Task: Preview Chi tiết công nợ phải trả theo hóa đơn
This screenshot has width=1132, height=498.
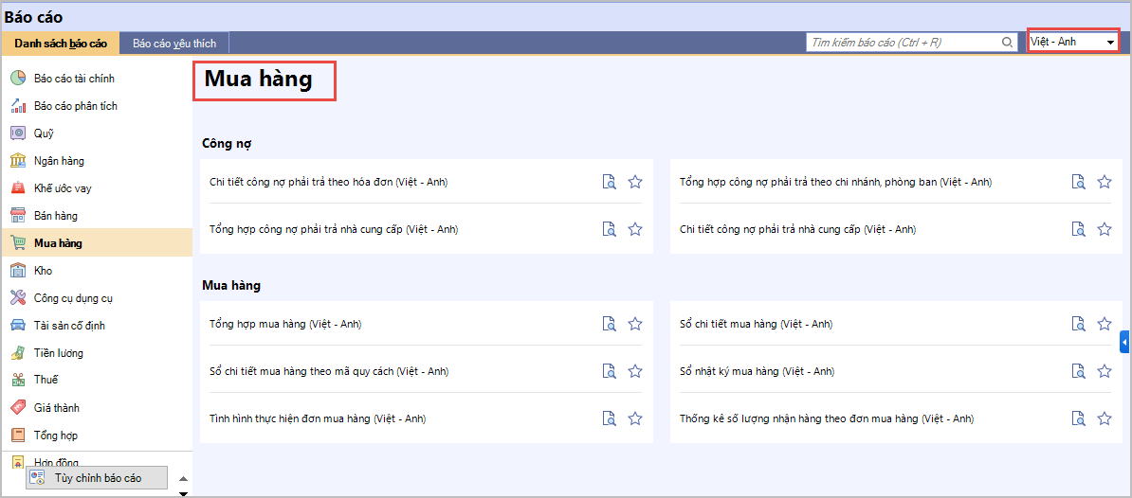Action: 610,182
